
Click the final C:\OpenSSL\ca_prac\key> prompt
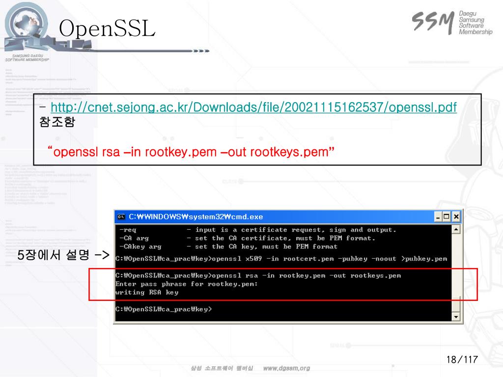[164, 309]
